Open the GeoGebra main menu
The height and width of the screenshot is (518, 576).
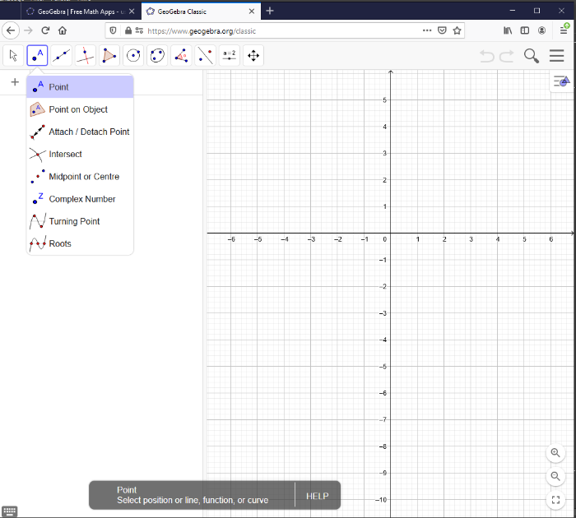coord(556,56)
